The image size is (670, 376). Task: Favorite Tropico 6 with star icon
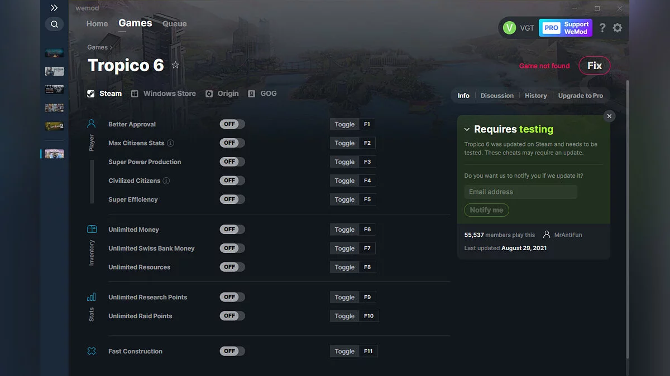(175, 65)
